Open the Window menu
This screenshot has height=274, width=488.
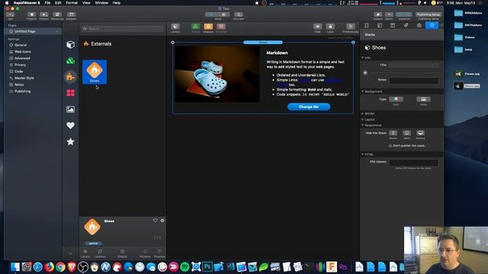click(x=101, y=3)
